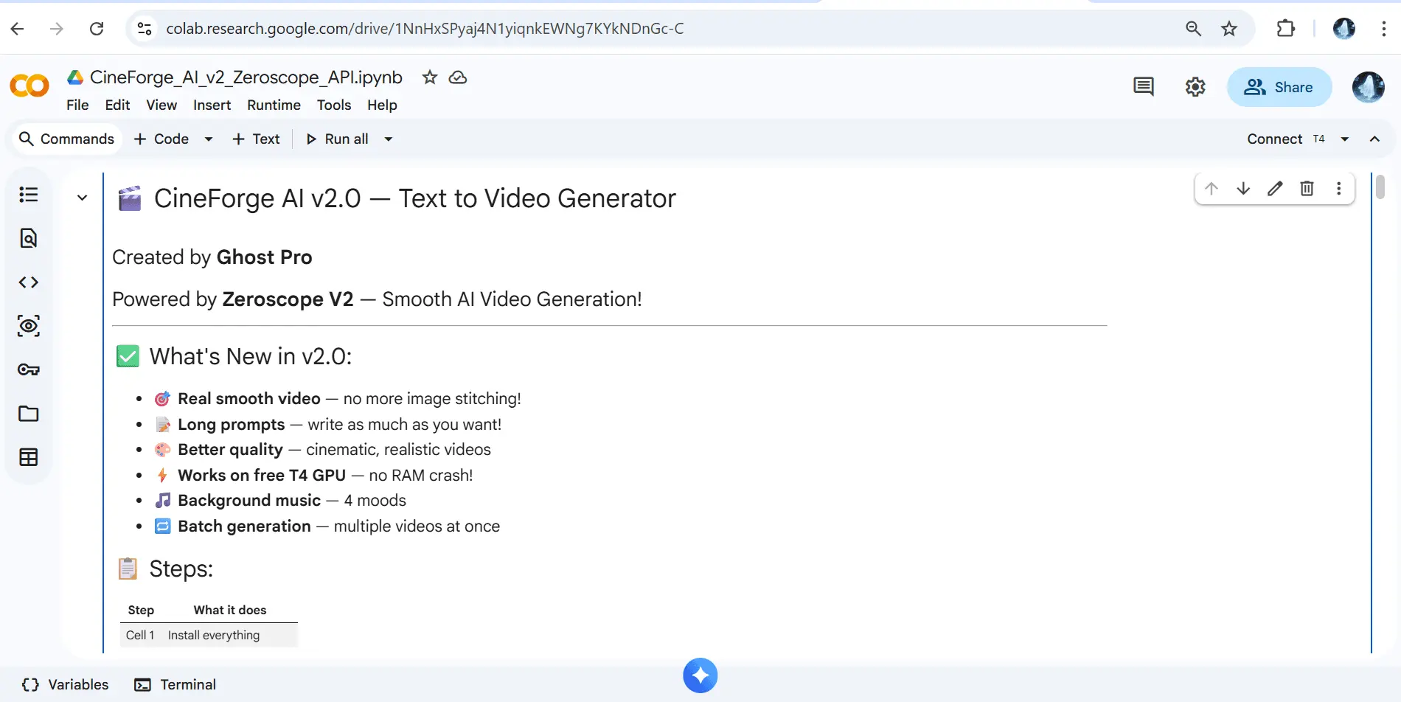The image size is (1401, 702).
Task: Click the cloud saved status icon
Action: pyautogui.click(x=458, y=77)
